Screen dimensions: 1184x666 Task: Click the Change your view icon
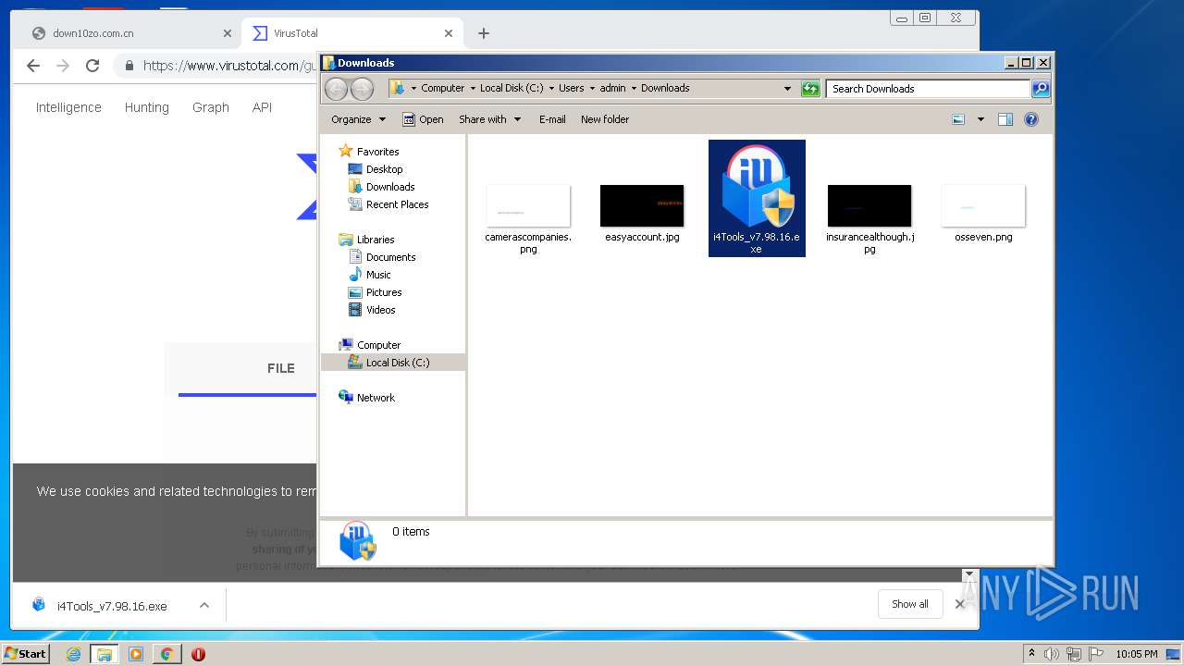[958, 119]
